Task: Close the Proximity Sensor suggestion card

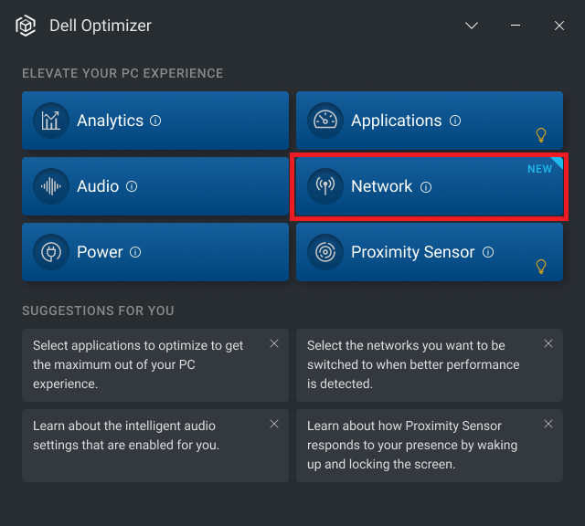Action: coord(548,424)
